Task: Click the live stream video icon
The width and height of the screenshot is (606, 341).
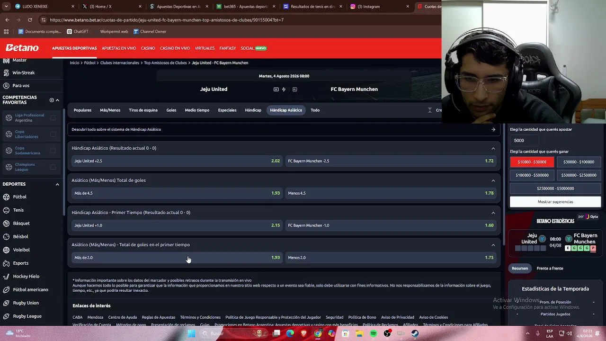Action: tap(276, 89)
